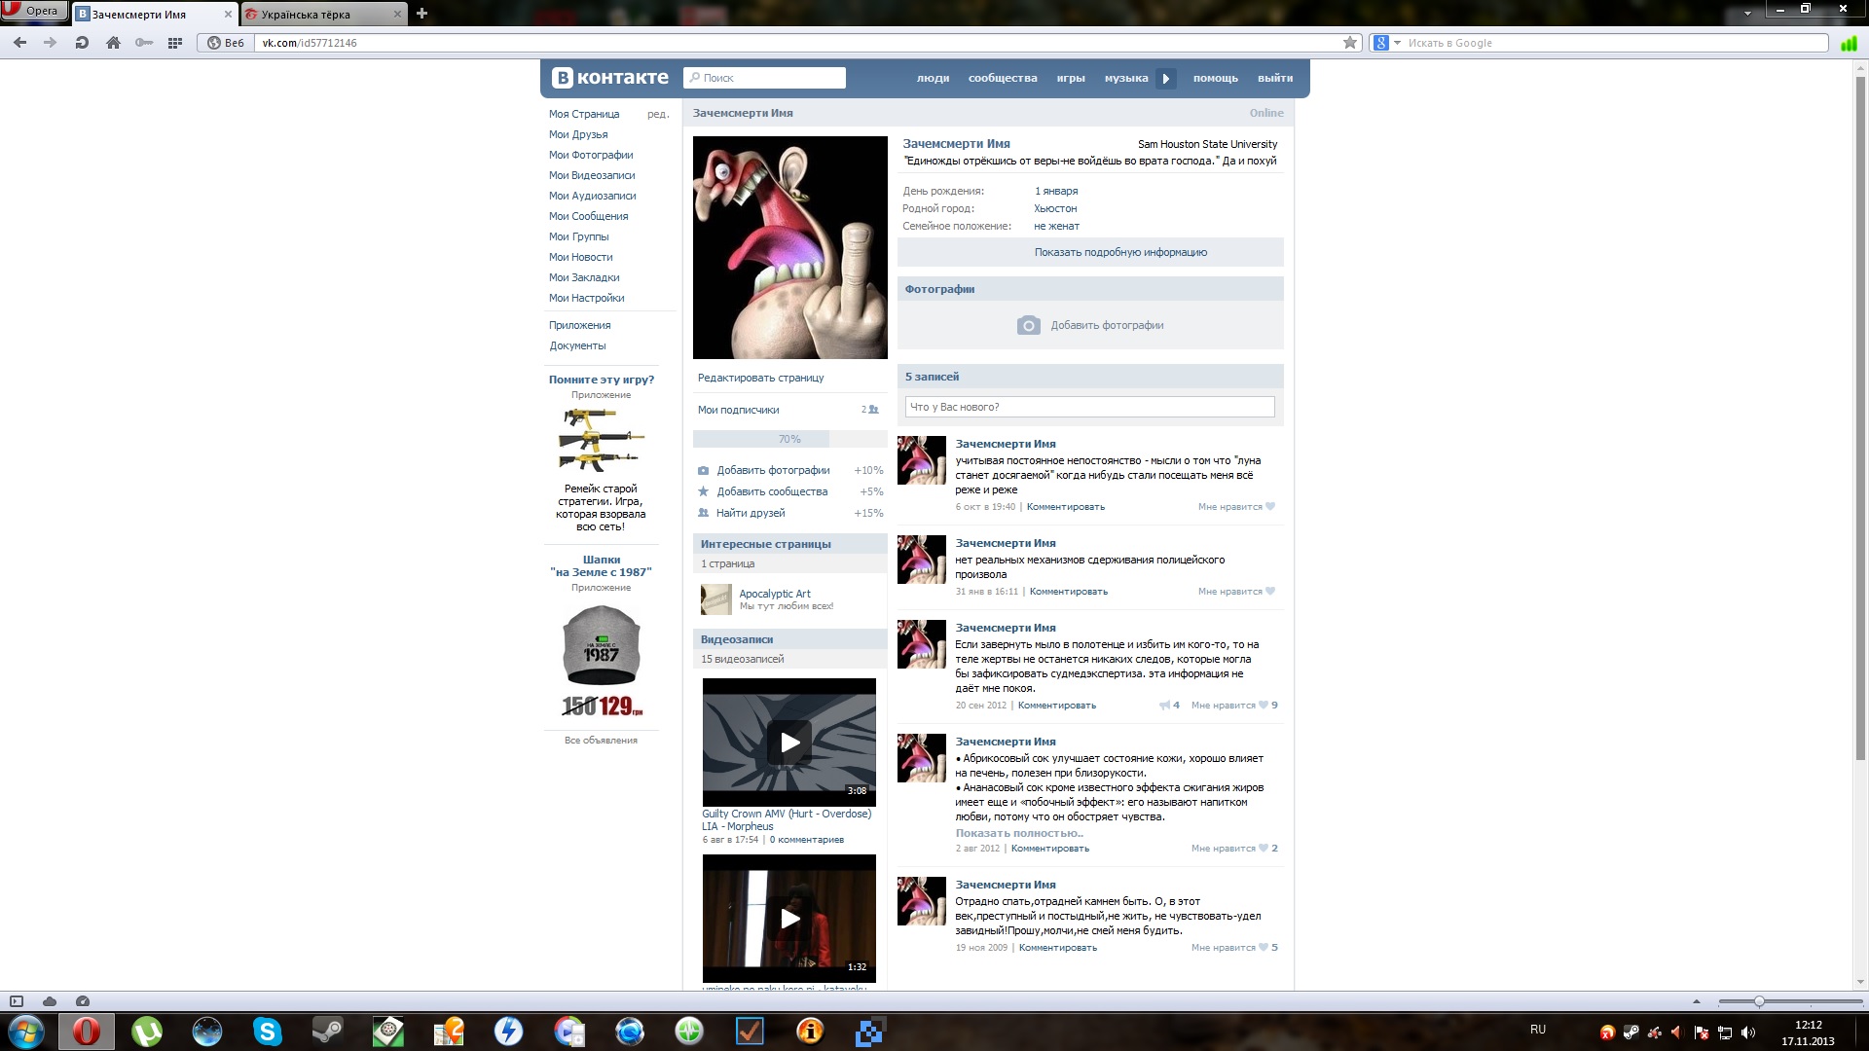
Task: Expand post with Показать полностью..
Action: pyautogui.click(x=1019, y=833)
